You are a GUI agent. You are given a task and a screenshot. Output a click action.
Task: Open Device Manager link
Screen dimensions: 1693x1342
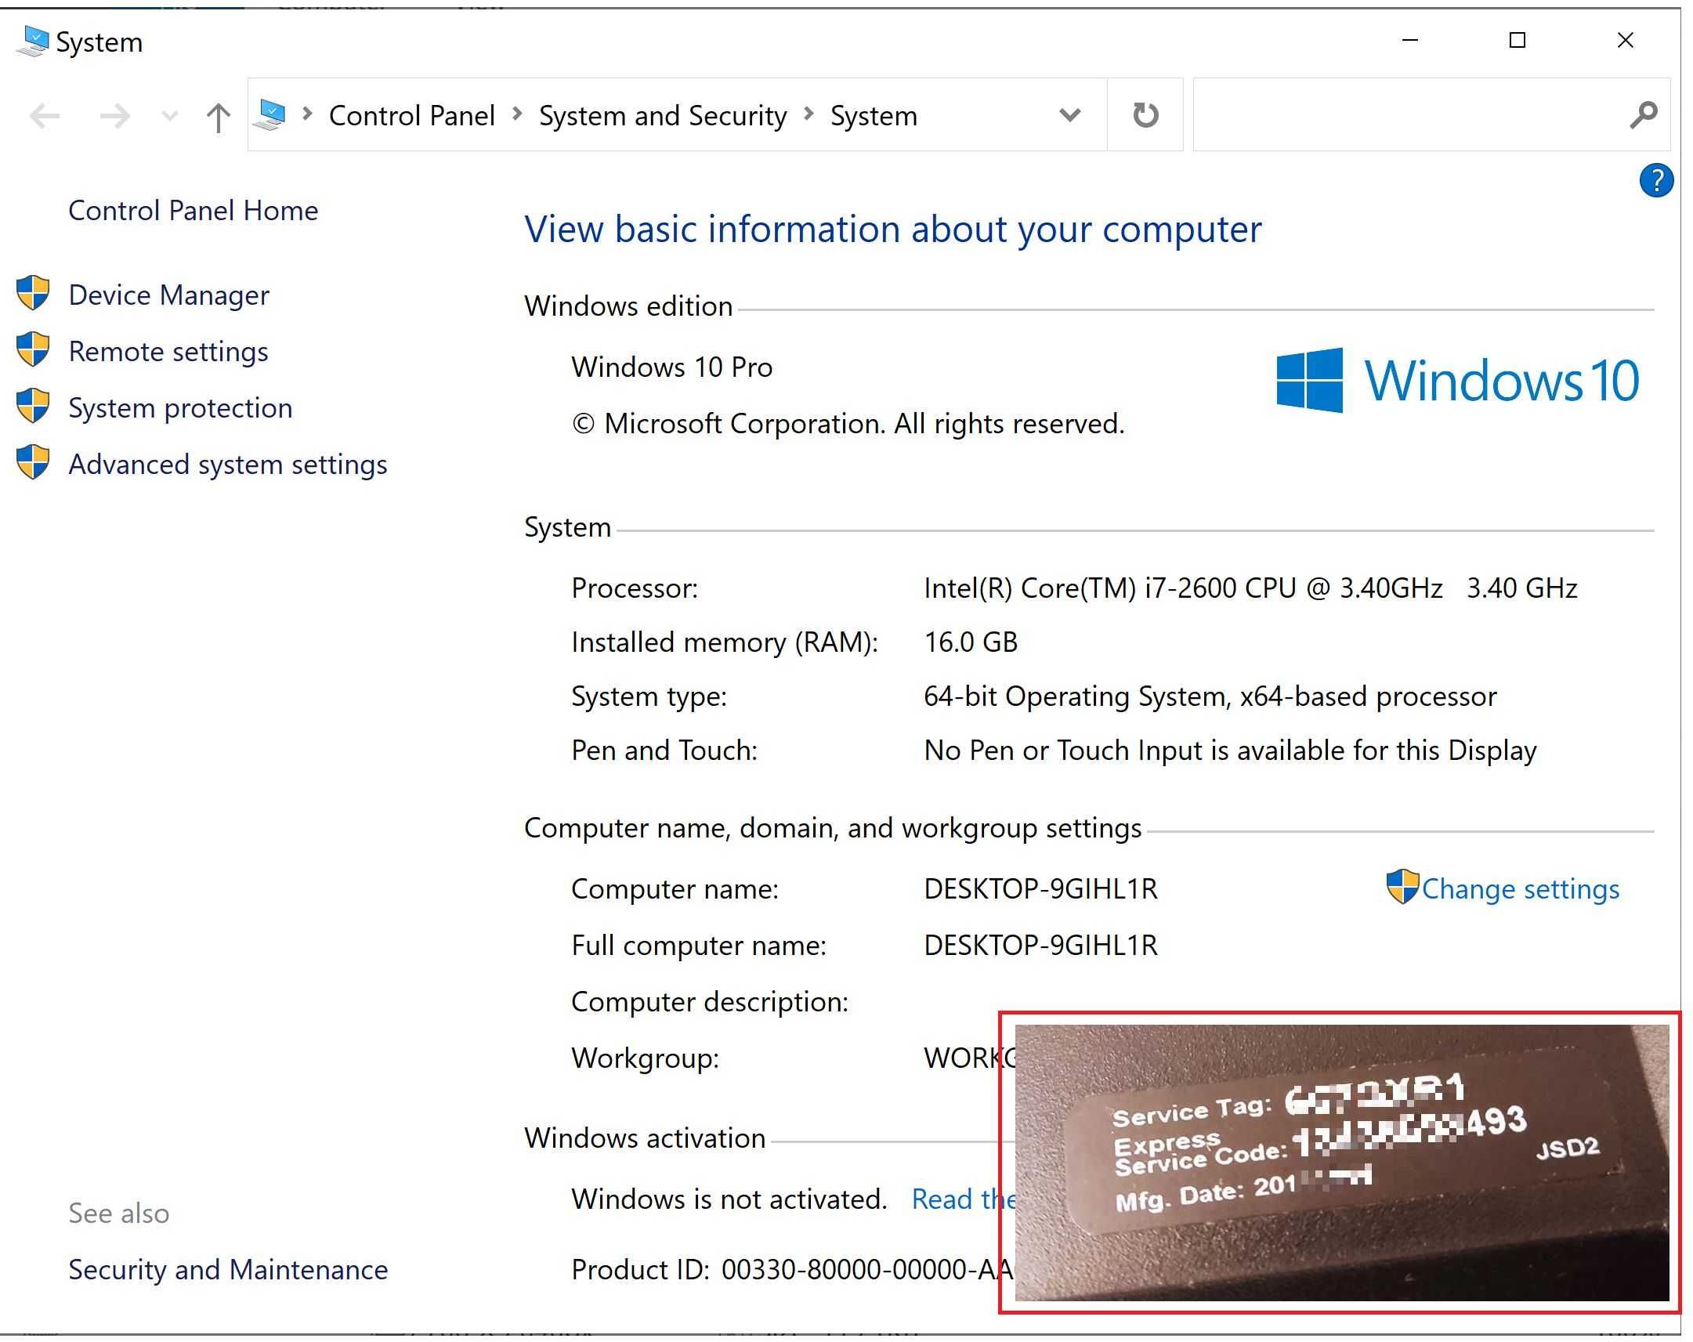coord(168,295)
